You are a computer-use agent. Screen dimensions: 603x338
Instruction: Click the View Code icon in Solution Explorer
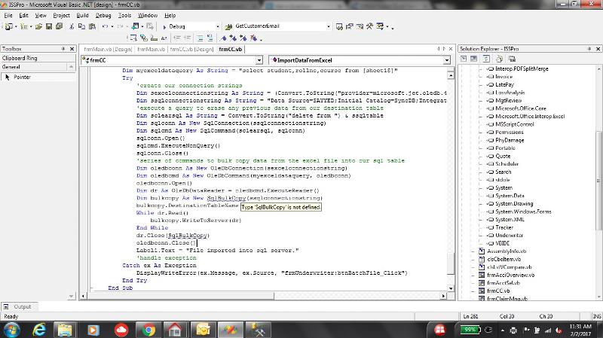(x=464, y=59)
